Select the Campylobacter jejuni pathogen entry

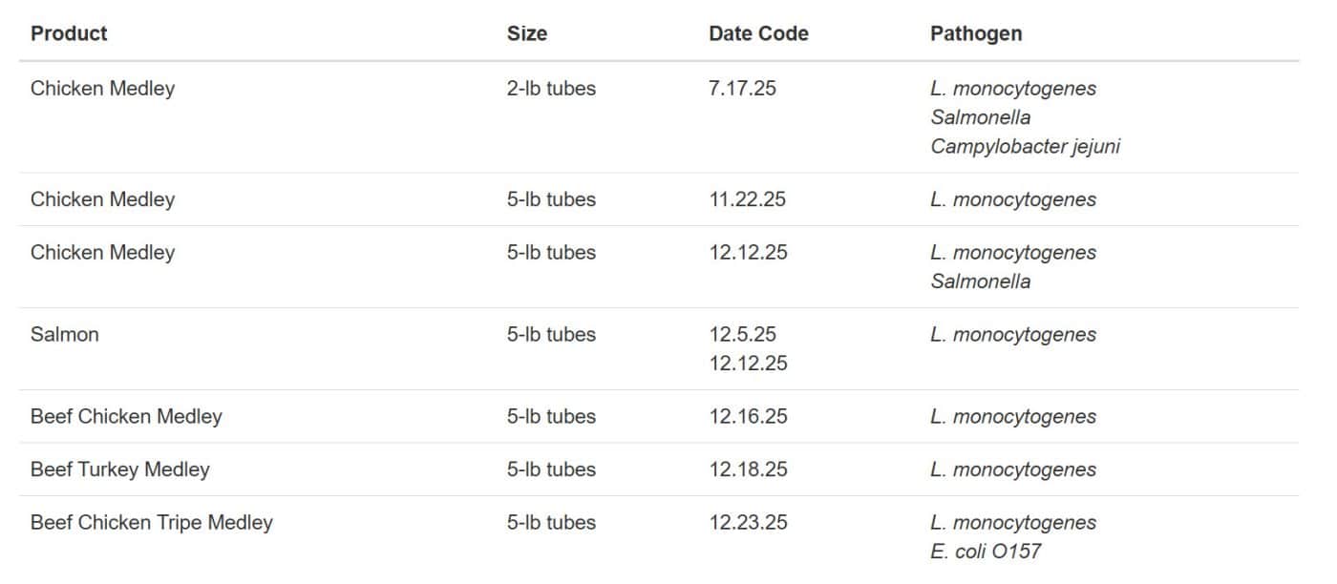tap(1025, 147)
